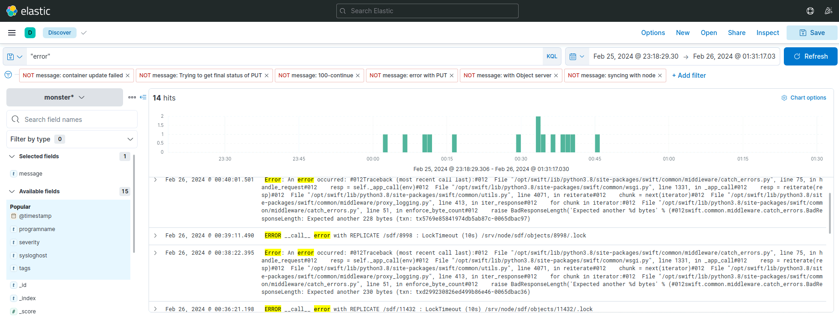Open the monster* index pattern dropdown
The height and width of the screenshot is (317, 839).
click(65, 97)
